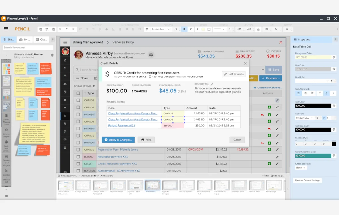Click the flag icon in dark sidebar
Screen dimensions: 339x215
coord(65,108)
